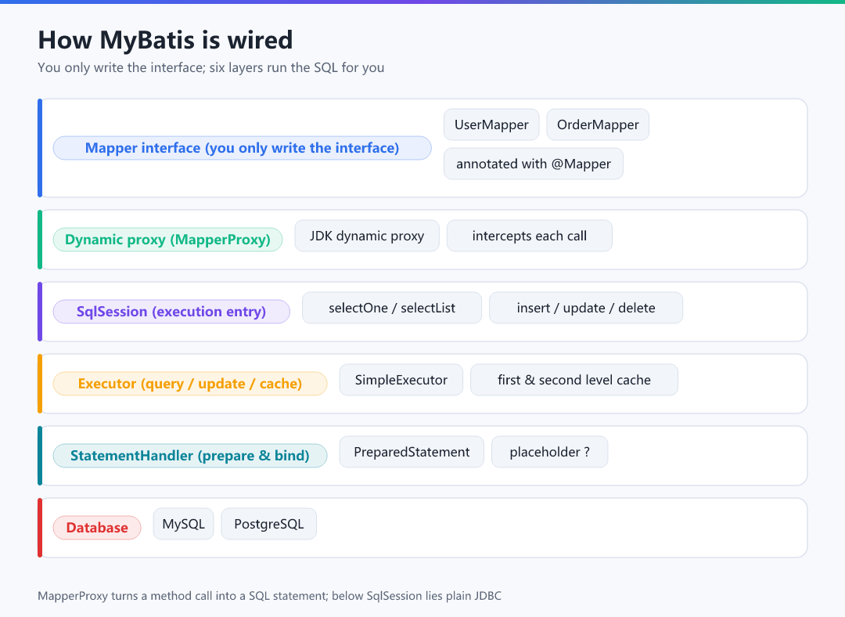The image size is (845, 617).
Task: Select the 'JDK dynamic proxy' chip
Action: [x=367, y=236]
